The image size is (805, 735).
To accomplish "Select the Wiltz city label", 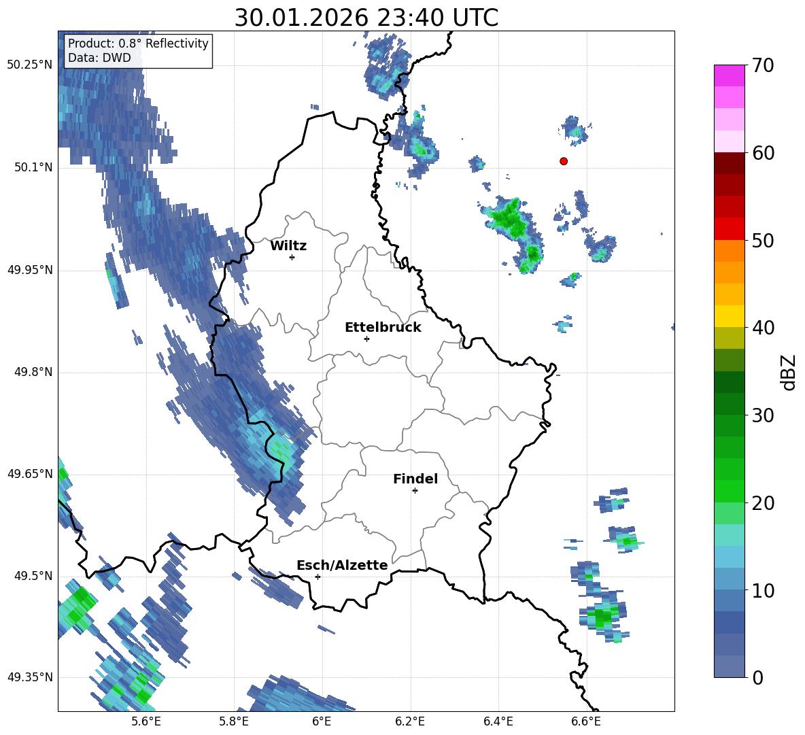I will pos(288,246).
